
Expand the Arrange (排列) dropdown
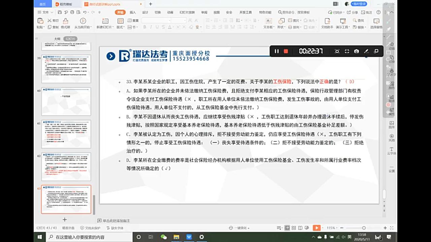pyautogui.click(x=295, y=27)
